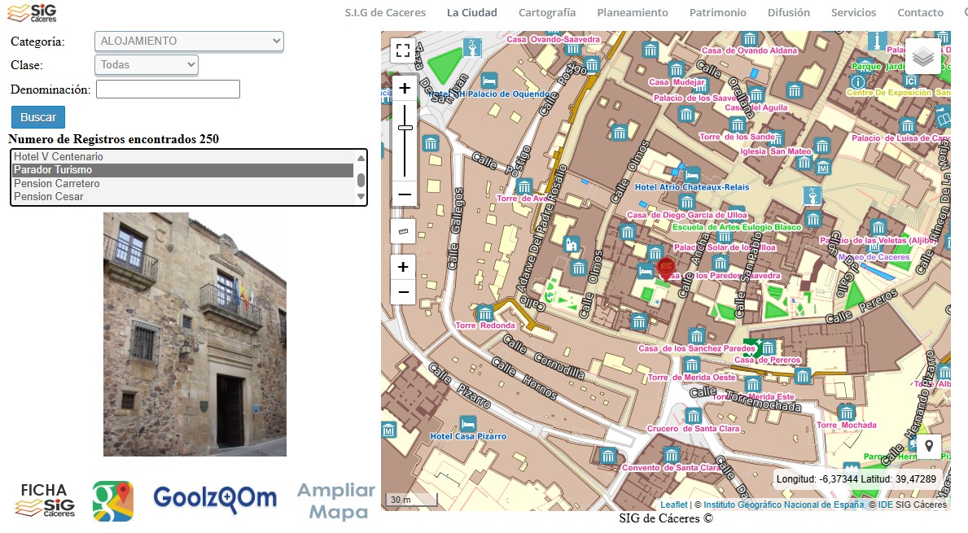The image size is (968, 533).
Task: Activate the fullscreen map view icon
Action: [403, 50]
